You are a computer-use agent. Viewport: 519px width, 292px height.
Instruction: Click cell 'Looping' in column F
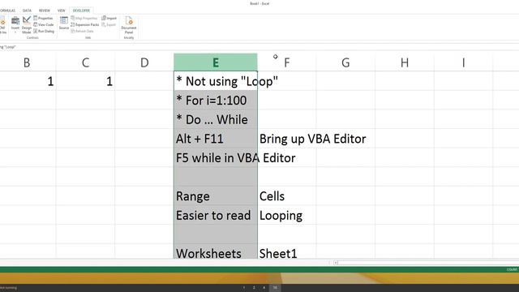pyautogui.click(x=286, y=216)
